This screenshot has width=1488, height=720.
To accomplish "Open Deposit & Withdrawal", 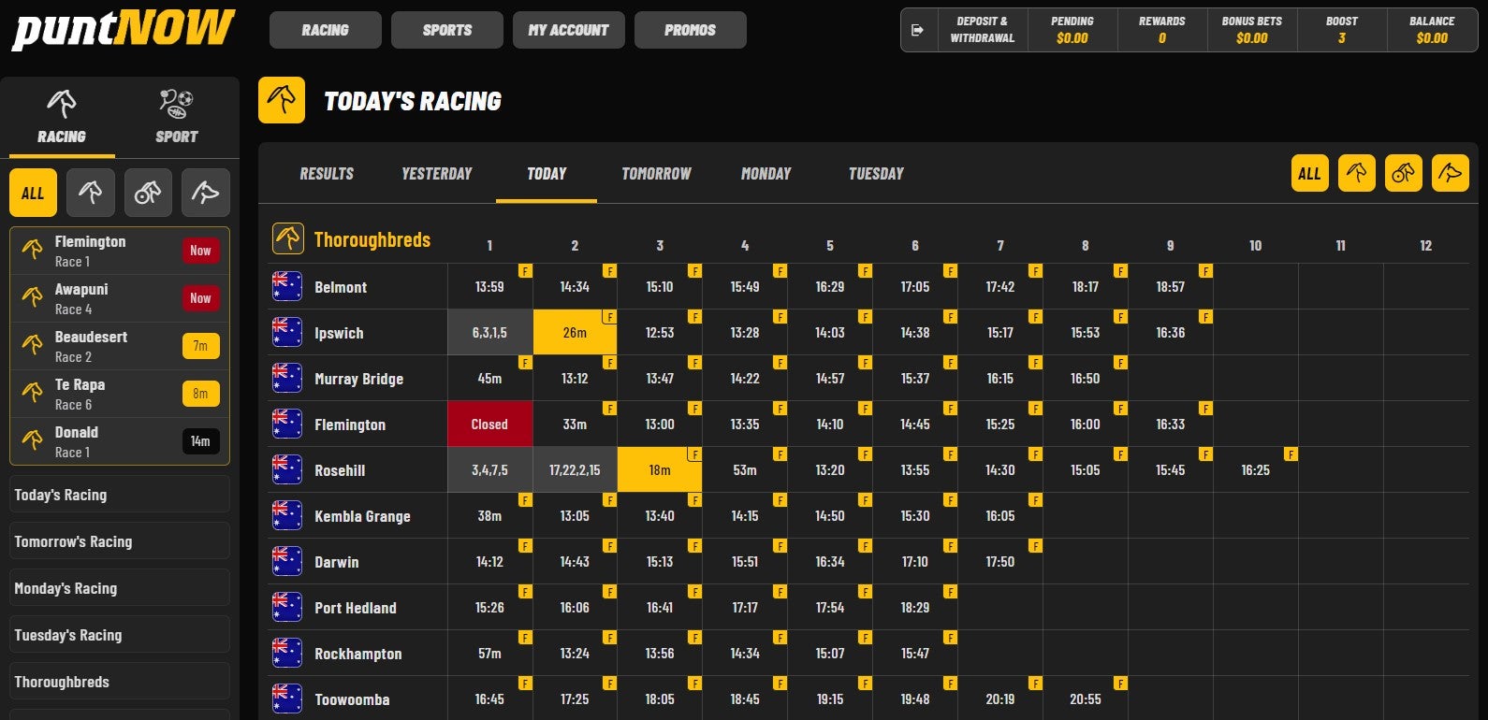I will click(983, 30).
